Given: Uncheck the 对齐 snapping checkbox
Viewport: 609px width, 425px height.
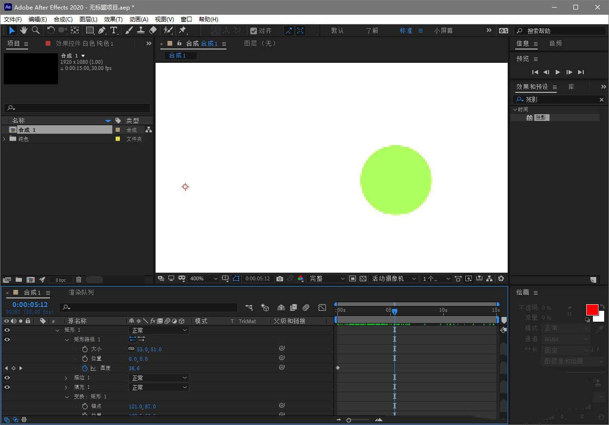Looking at the screenshot, I should click(254, 31).
